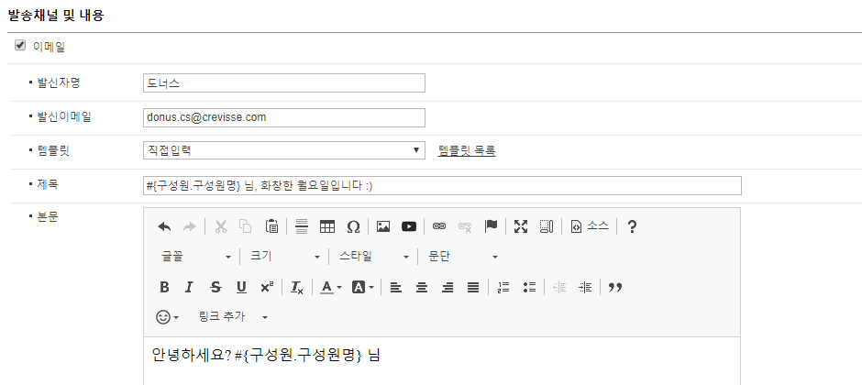Click the Remove Format icon
This screenshot has height=385, width=862.
[297, 287]
